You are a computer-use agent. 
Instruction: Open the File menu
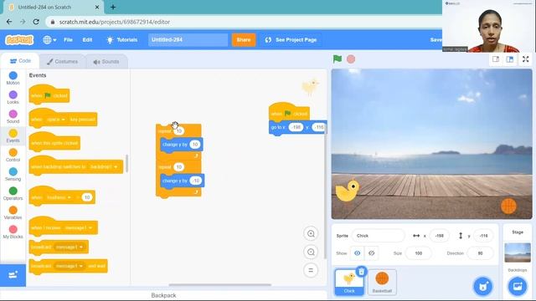68,40
